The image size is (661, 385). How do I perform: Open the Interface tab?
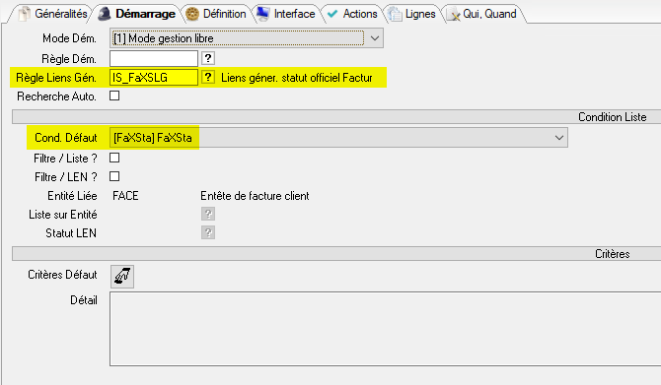tap(287, 14)
